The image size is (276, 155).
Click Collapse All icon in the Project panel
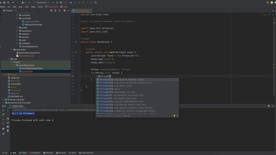tap(60, 10)
